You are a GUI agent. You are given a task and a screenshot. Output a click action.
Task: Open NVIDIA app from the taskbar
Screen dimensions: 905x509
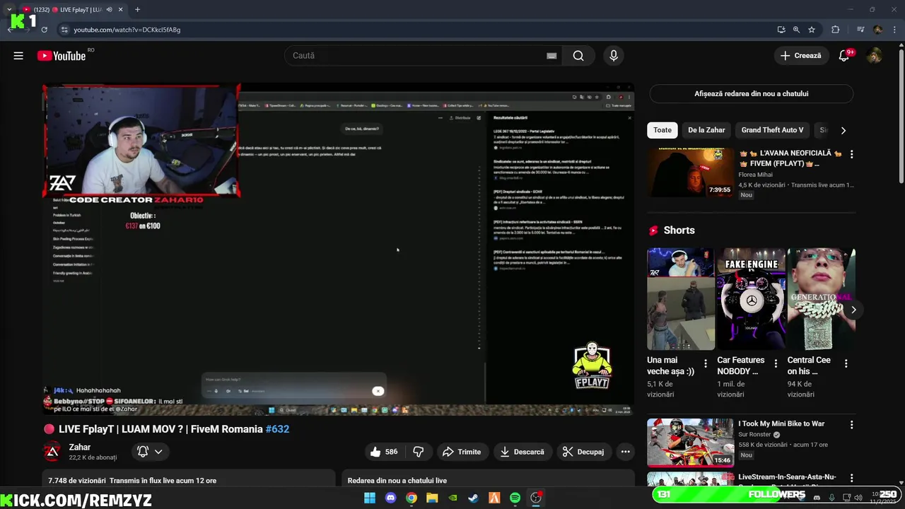453,498
